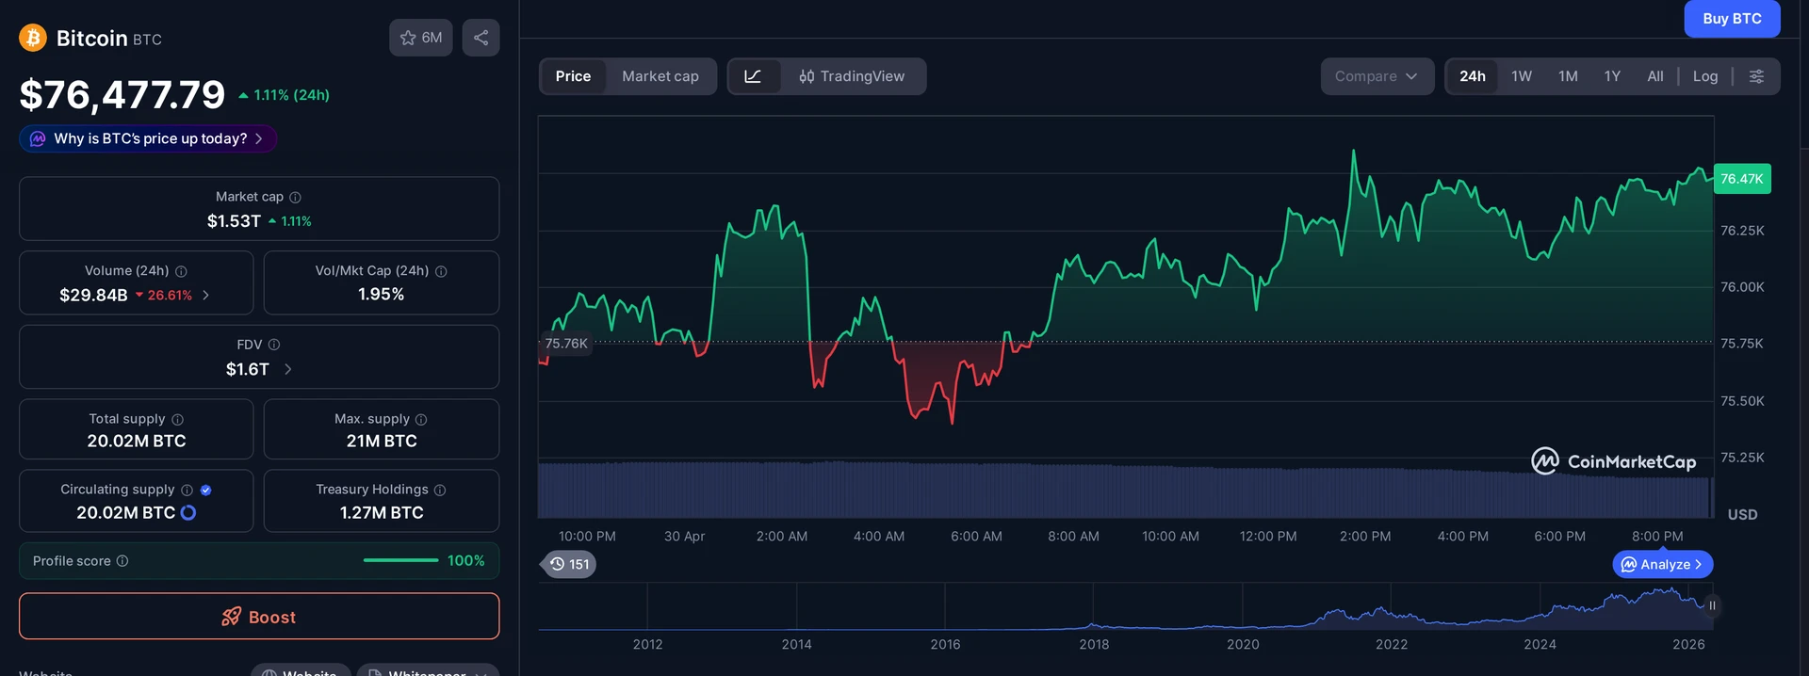Select the 1W time range

coord(1522,76)
